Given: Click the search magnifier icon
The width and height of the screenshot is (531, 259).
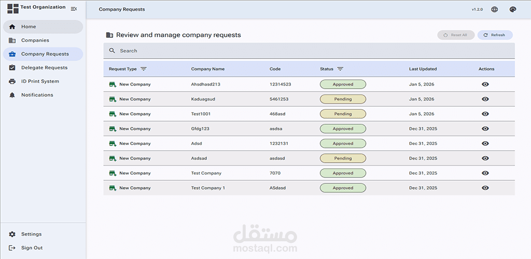Looking at the screenshot, I should (x=112, y=51).
